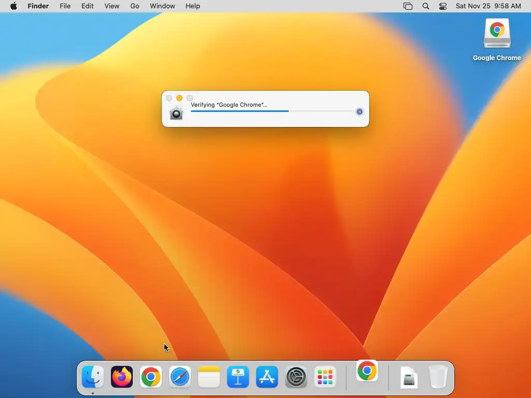
Task: Open the View menu
Action: (x=112, y=6)
